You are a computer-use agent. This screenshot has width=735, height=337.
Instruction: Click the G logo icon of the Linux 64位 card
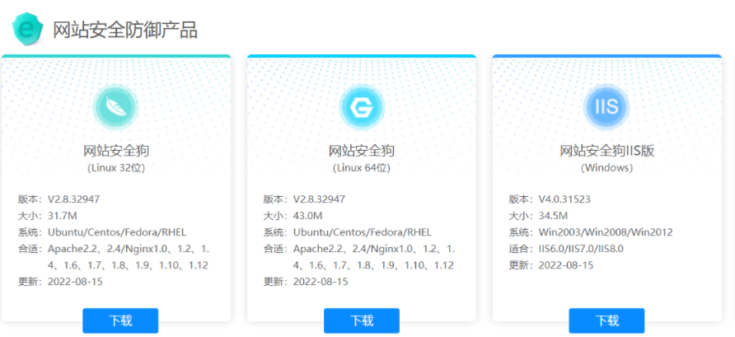(362, 107)
